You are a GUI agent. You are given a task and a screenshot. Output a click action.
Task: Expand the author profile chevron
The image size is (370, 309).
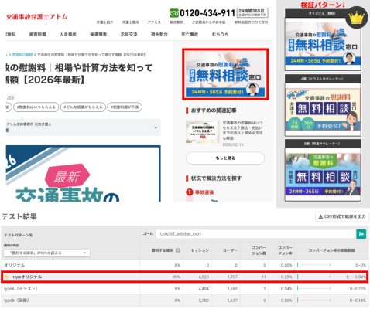coord(156,127)
